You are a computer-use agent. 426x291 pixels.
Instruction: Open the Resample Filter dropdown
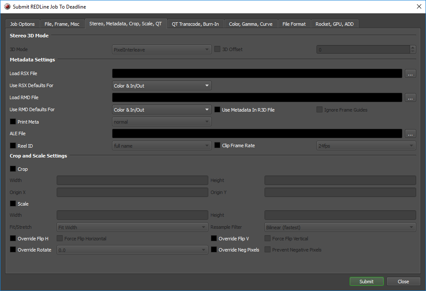[340, 227]
